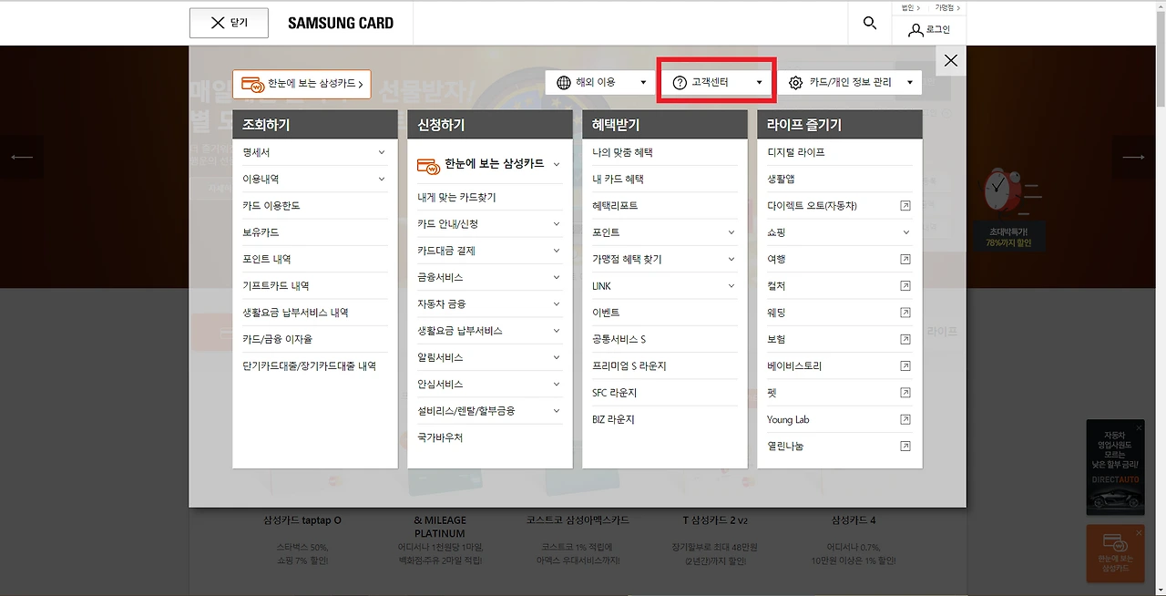Click the 이벤트 link under 혜택받기
Image resolution: width=1166 pixels, height=596 pixels.
point(604,312)
